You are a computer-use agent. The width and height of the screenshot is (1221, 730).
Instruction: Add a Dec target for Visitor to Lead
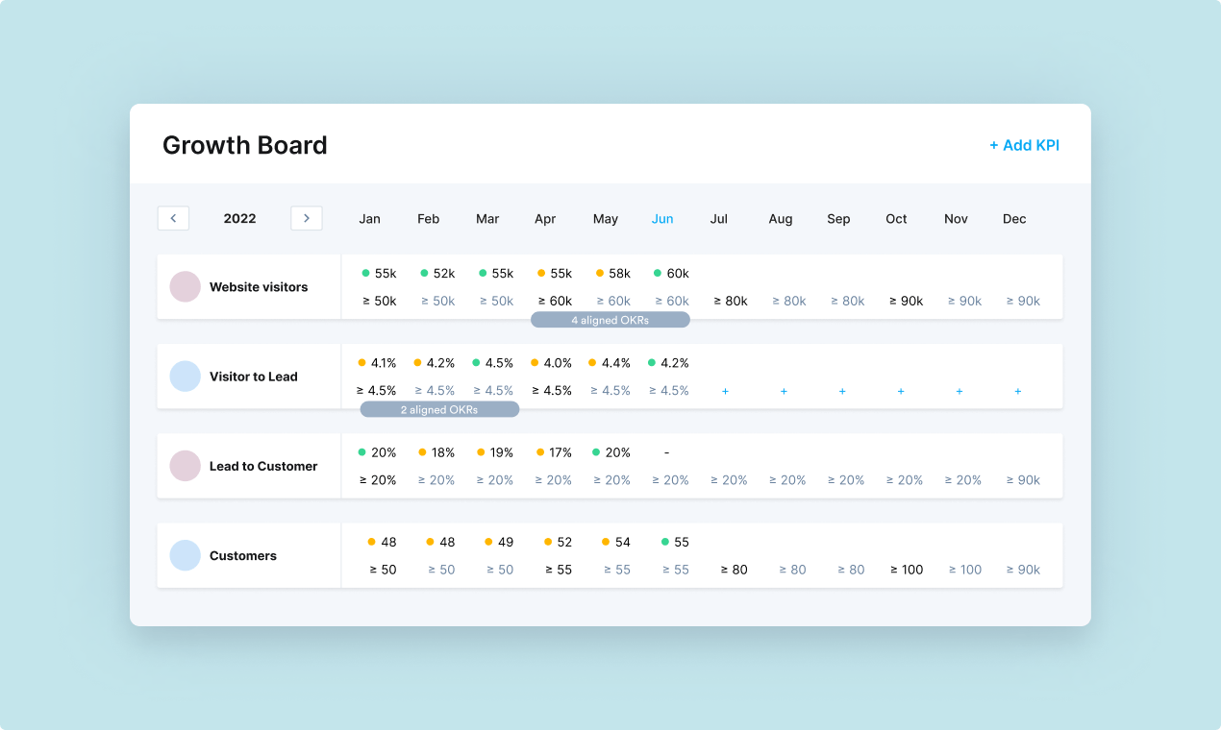click(1018, 391)
